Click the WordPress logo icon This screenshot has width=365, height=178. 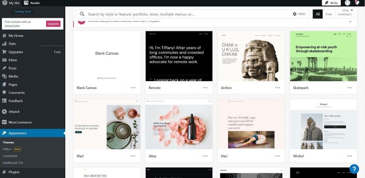tap(5, 3)
